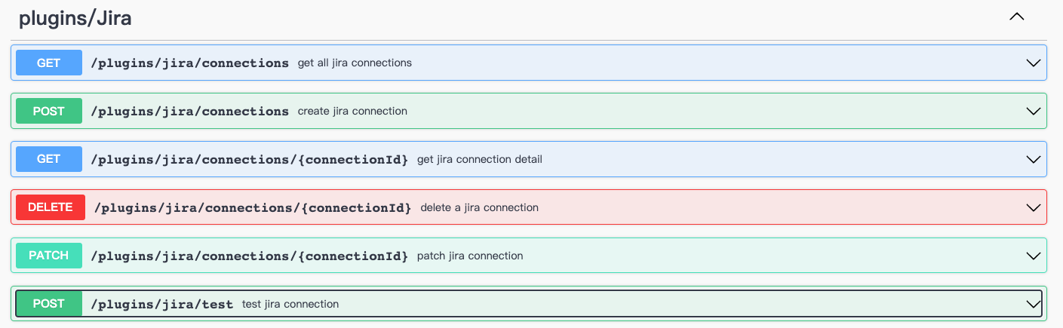1063x328 pixels.
Task: Click path text in patch jira connection row
Action: tap(249, 256)
